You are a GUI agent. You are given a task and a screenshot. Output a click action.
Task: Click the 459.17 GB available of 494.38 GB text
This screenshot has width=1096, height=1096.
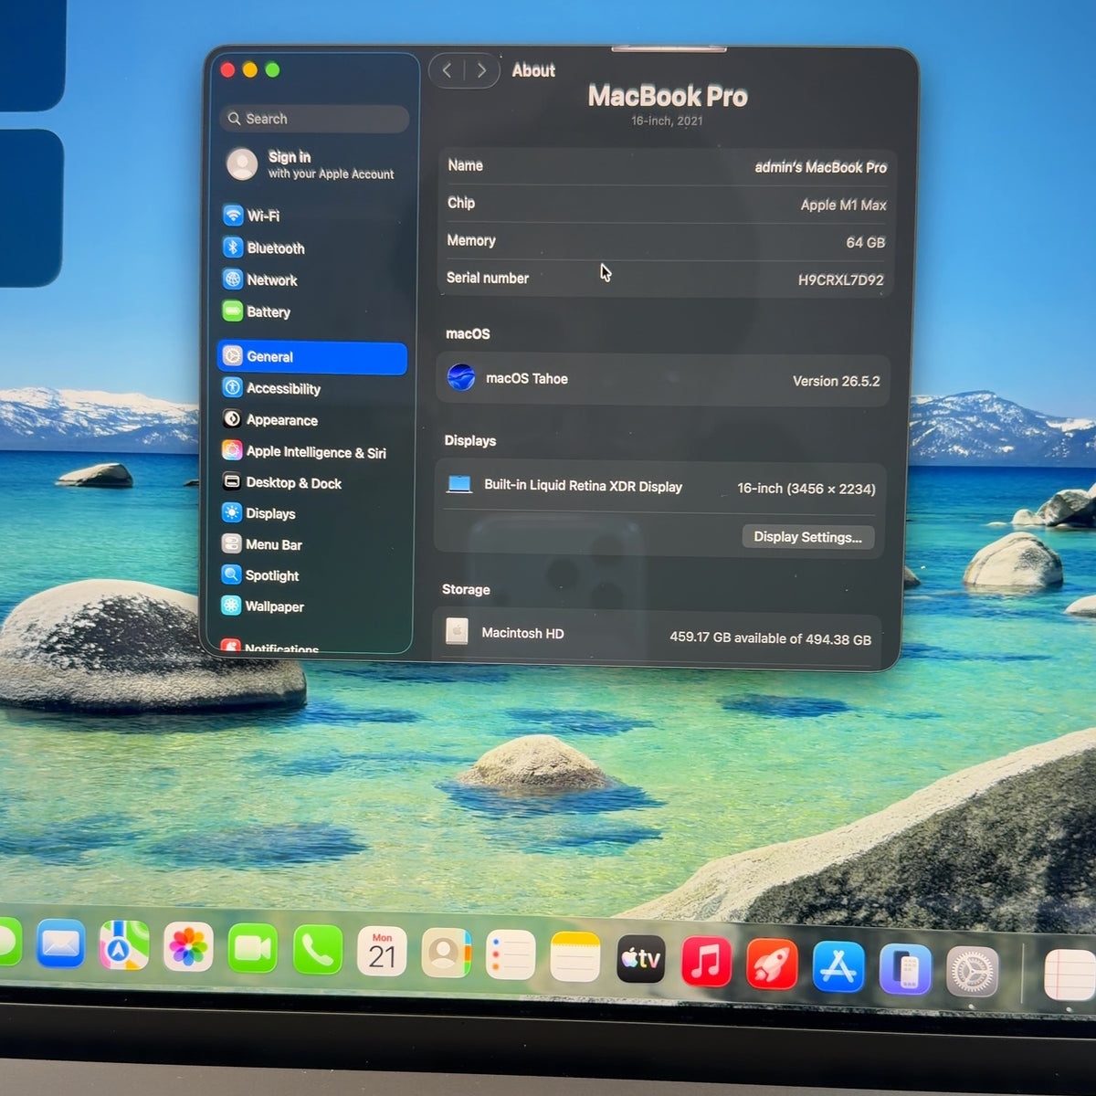click(770, 638)
